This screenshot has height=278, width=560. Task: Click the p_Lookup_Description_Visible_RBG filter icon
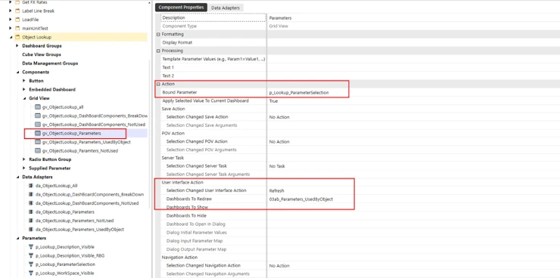point(31,256)
